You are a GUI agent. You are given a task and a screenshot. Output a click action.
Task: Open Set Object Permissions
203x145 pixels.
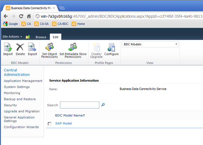pyautogui.click(x=49, y=51)
